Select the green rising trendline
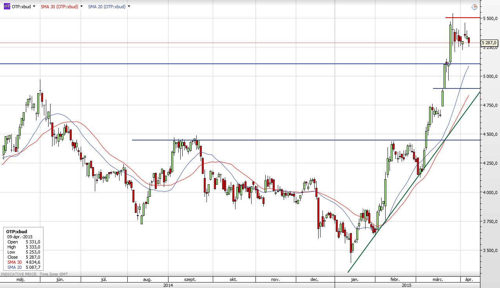Viewport: 500px width, 288px height. [414, 182]
